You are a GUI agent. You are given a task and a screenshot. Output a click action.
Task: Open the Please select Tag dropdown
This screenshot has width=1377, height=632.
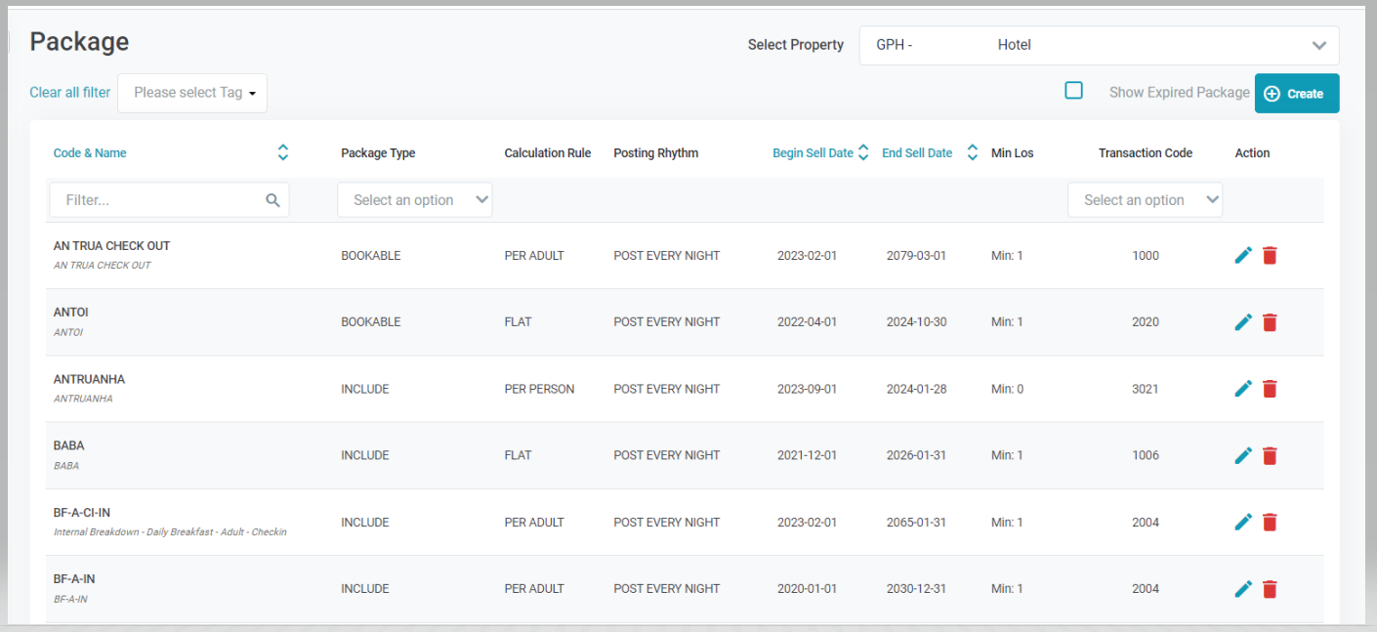(x=192, y=93)
